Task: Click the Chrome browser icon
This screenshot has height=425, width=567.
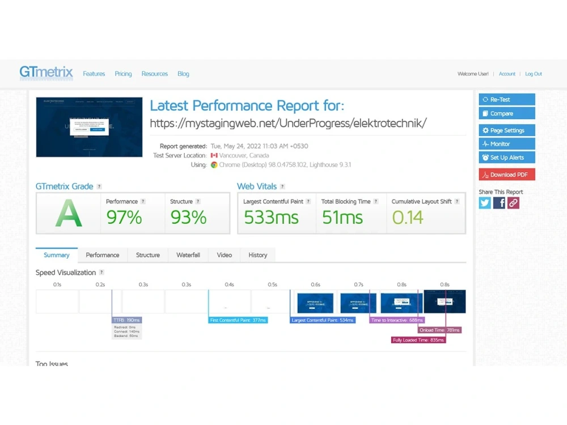Action: 214,165
